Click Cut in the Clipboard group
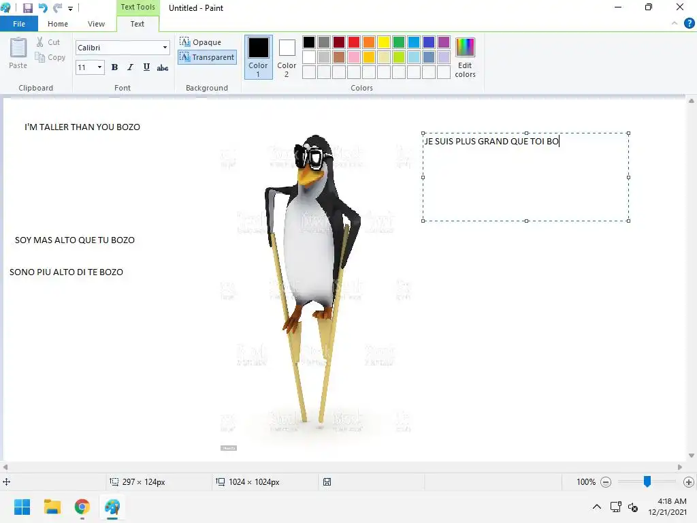Viewport: 697px width, 523px height. point(48,42)
